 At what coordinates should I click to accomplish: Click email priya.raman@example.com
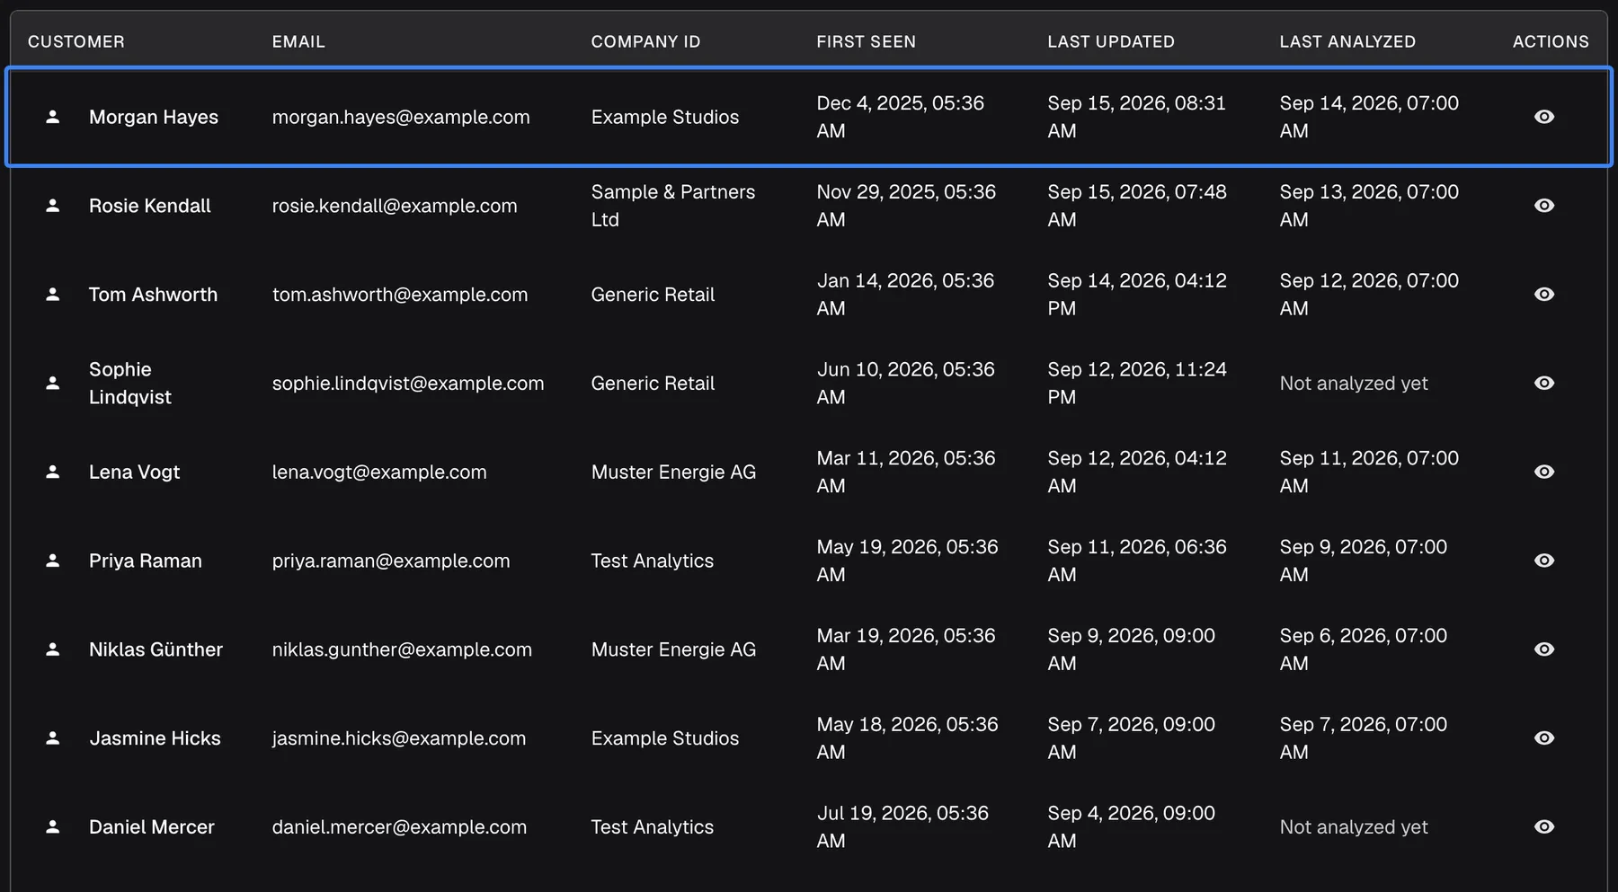pyautogui.click(x=391, y=561)
